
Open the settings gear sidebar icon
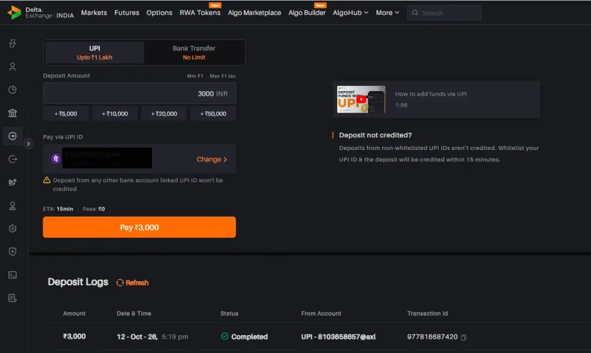[13, 228]
